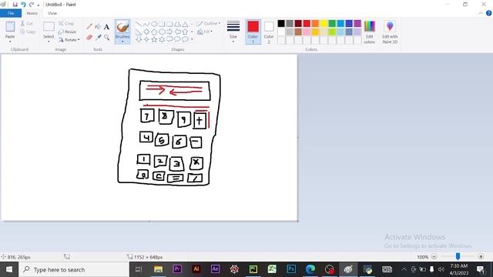Open the Rotate dropdown menu

(x=69, y=40)
